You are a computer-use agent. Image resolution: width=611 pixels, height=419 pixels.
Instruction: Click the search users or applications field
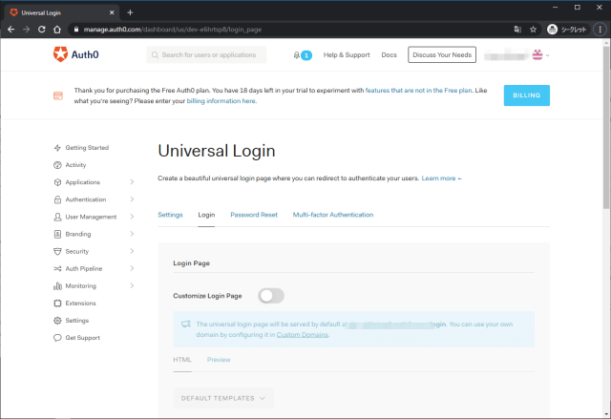pyautogui.click(x=206, y=55)
